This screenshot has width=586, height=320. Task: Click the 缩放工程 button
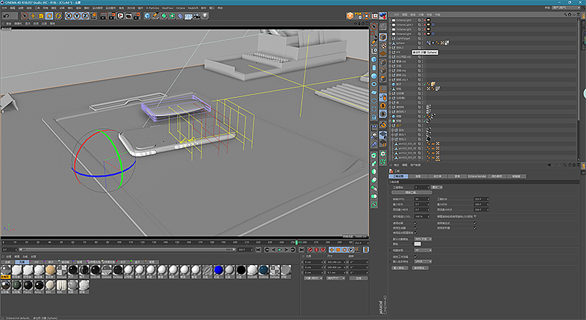point(411,193)
